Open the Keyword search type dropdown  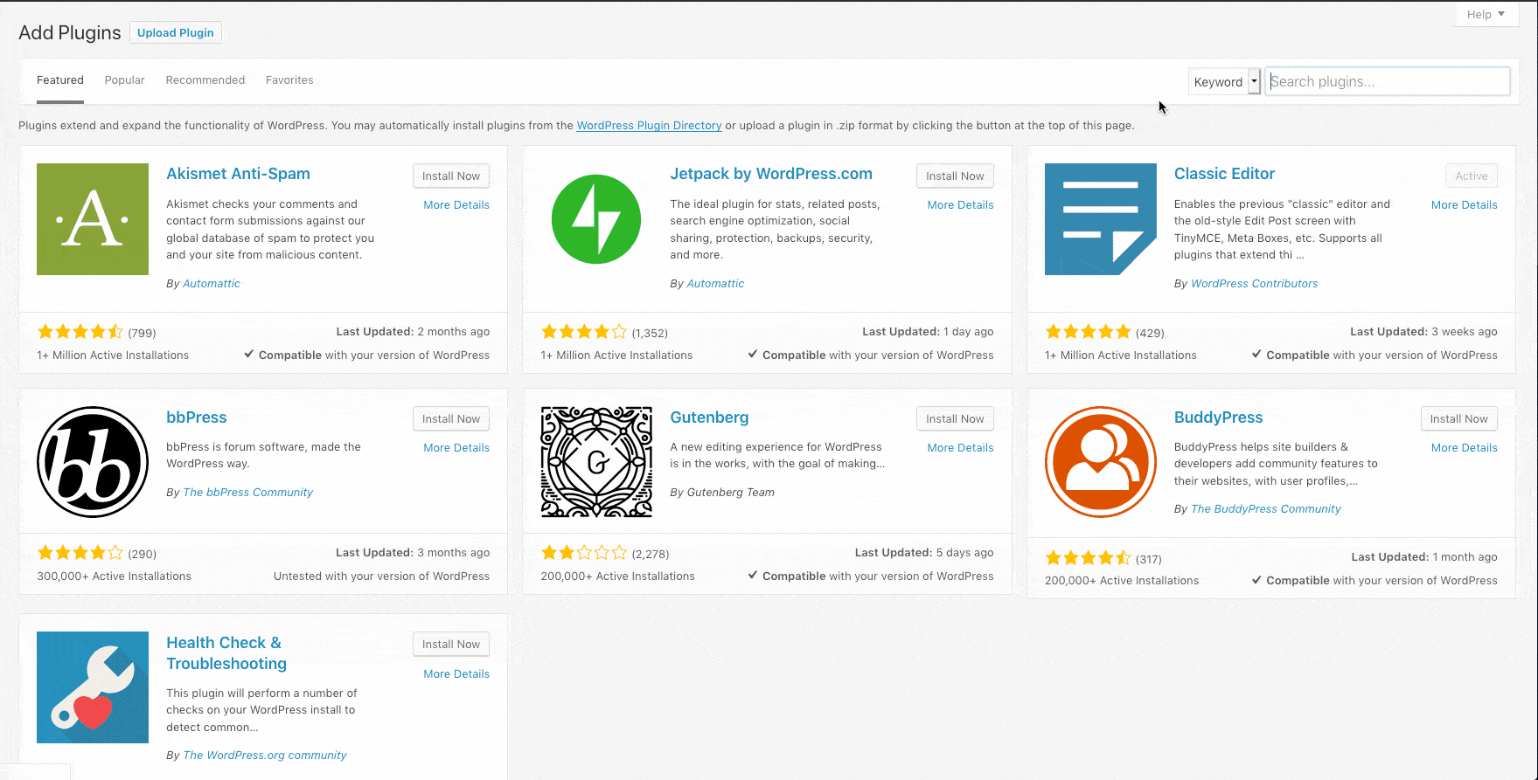[1224, 81]
